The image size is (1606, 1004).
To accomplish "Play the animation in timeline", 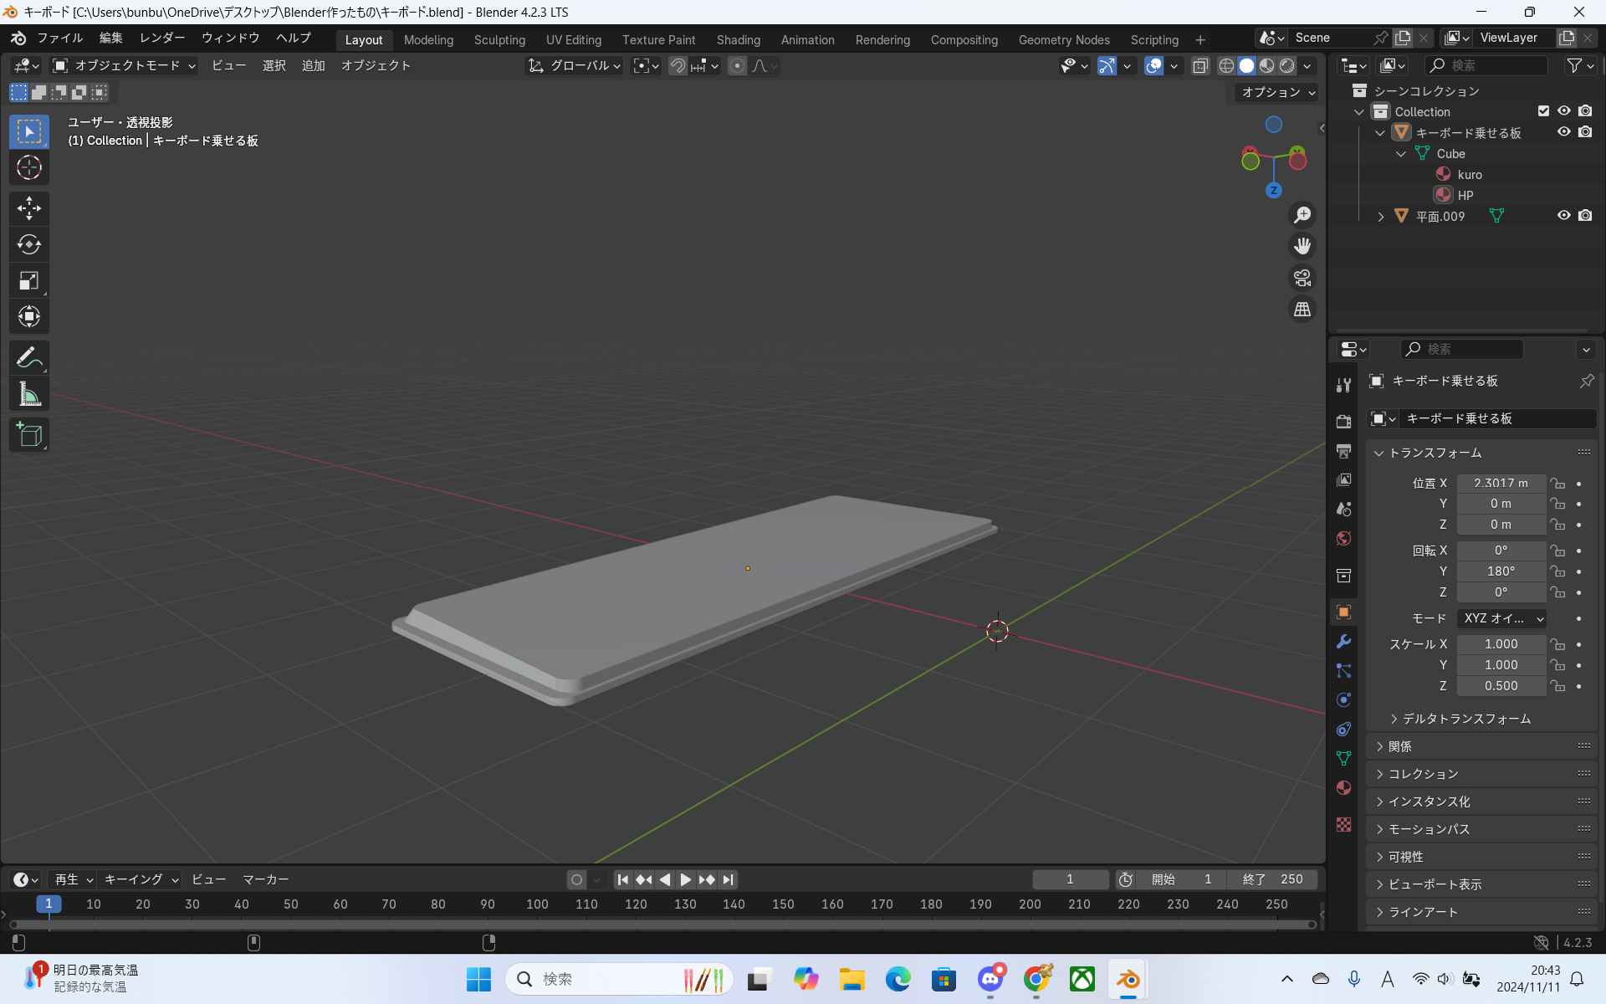I will [685, 879].
